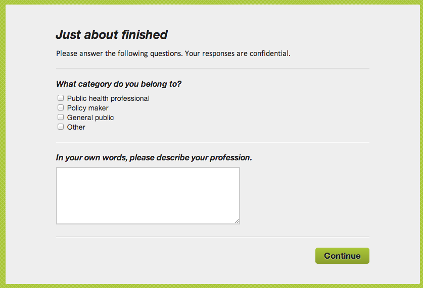Select the Other checkbox
The image size is (423, 288).
61,127
